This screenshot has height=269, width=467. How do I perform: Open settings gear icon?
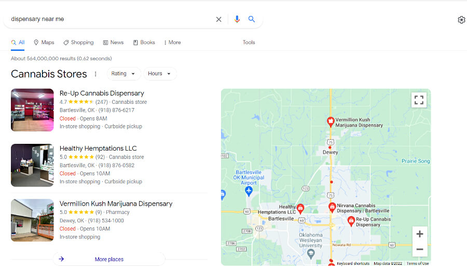tap(461, 20)
